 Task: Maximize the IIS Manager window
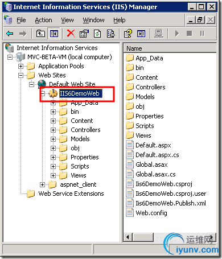click(202, 7)
